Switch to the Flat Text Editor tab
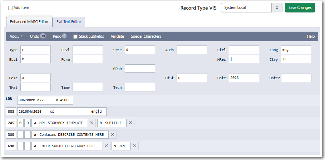Viewport: 325px width, 160px height. [69, 22]
